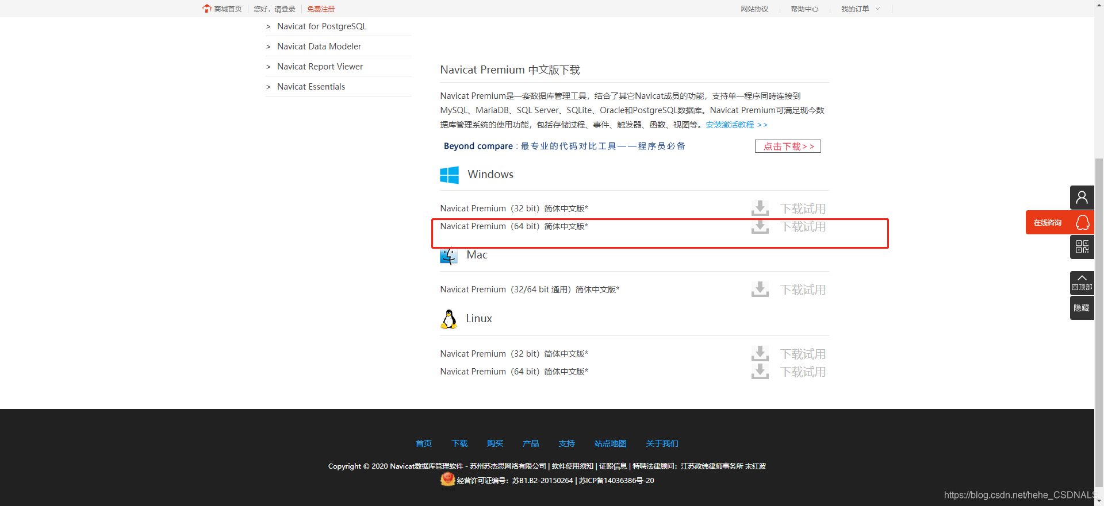Screen dimensions: 1104x506
Task: Open 帮助中心 help center
Action: coord(804,9)
